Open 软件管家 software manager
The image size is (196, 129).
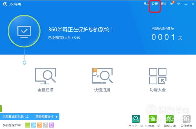coord(186,121)
